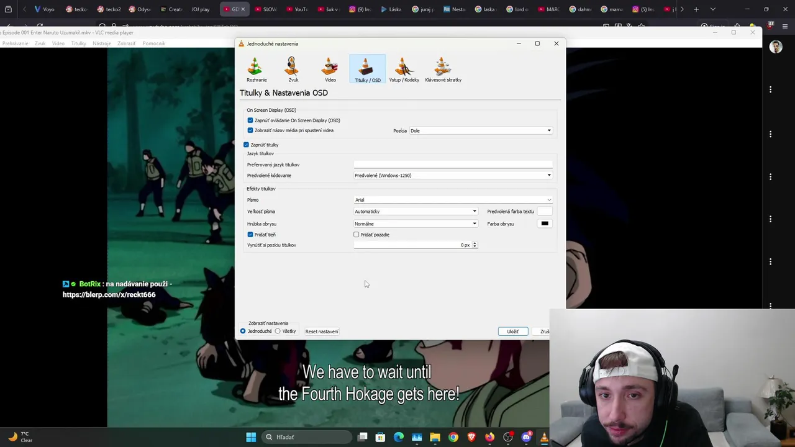This screenshot has height=447, width=795.
Task: Open the Titulky menu in VLC
Action: coord(78,43)
